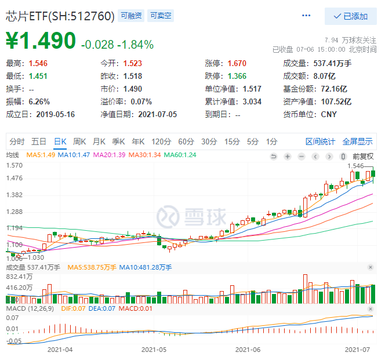Viewport: 385px width, 356px height.
Task: Switch to the 15分 interval tab
Action: (x=232, y=141)
